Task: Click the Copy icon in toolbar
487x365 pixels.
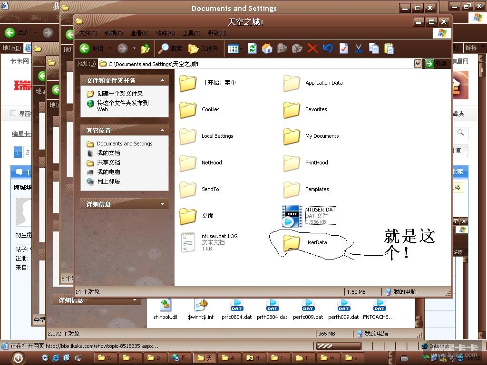Action: point(374,48)
